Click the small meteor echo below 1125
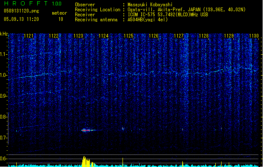 click(x=123, y=129)
